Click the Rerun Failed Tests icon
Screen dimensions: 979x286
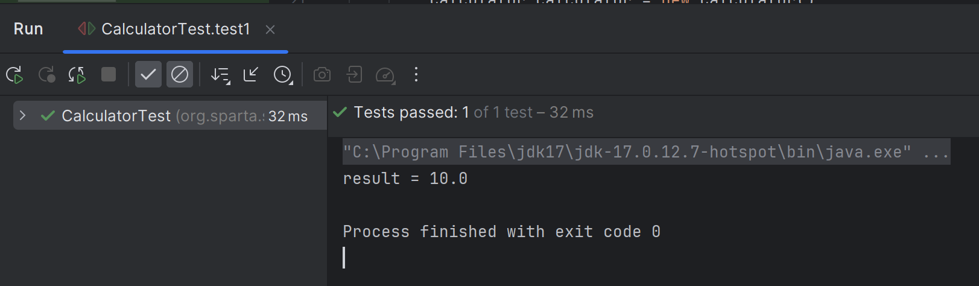pyautogui.click(x=46, y=75)
